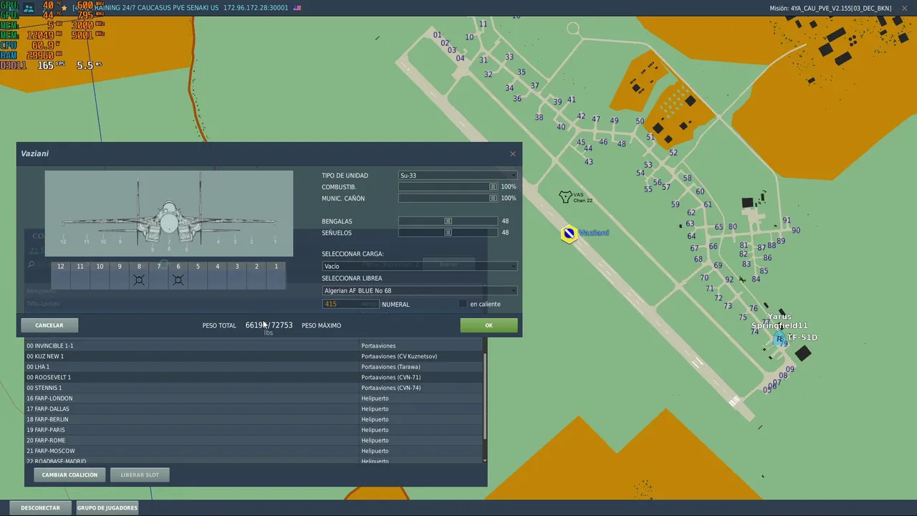
Task: Select the '20 FARP-ROME' row
Action: (x=254, y=440)
